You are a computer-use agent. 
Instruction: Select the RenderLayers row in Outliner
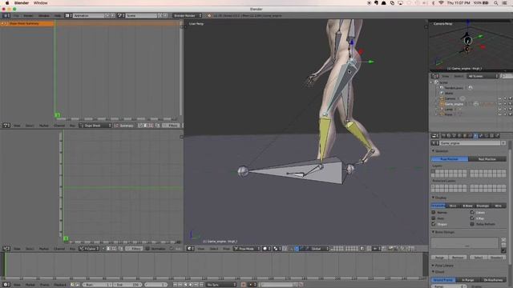click(x=454, y=88)
